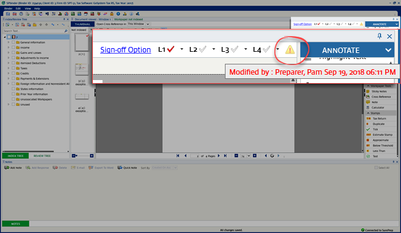Image resolution: width=401 pixels, height=233 pixels.
Task: Collapse the Workpaper Tools section
Action: click(368, 86)
